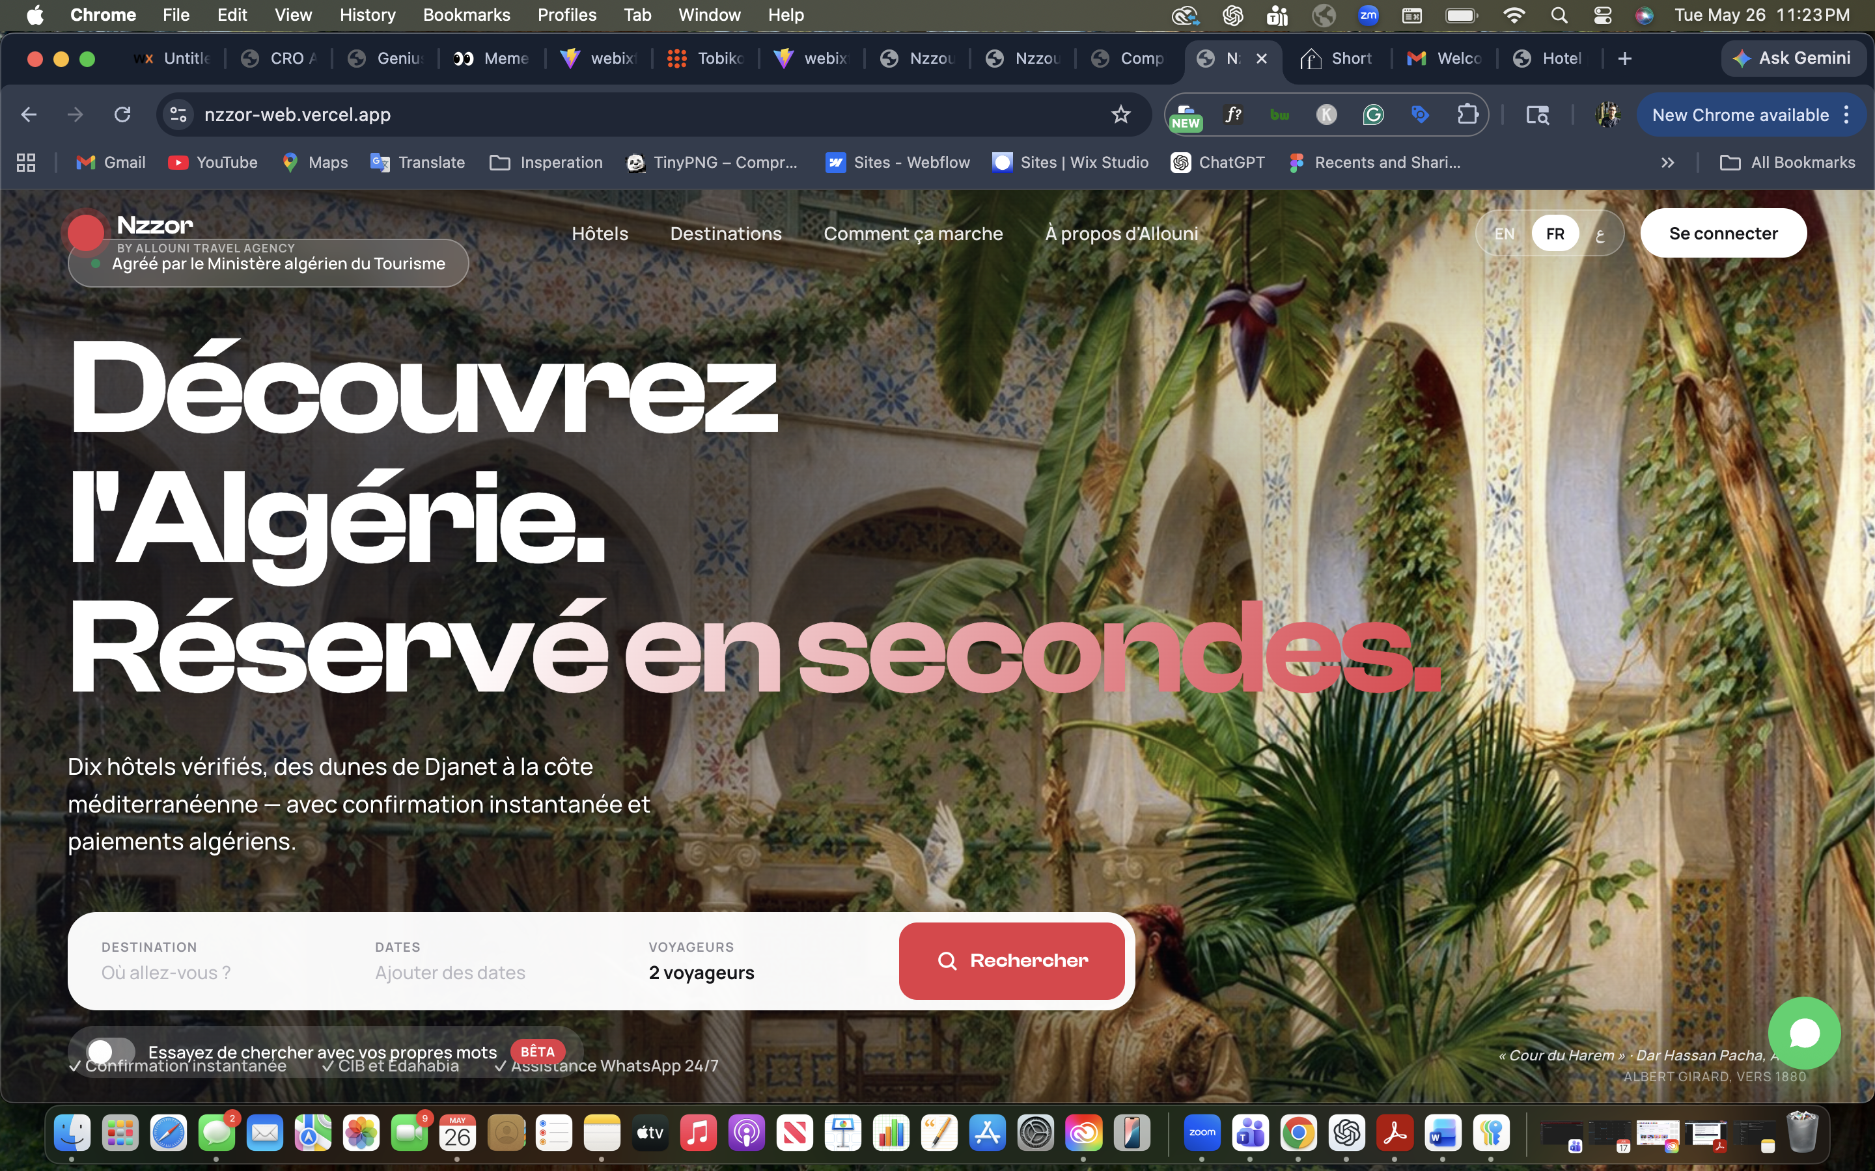Select FR language option
This screenshot has height=1171, width=1875.
pyautogui.click(x=1554, y=234)
